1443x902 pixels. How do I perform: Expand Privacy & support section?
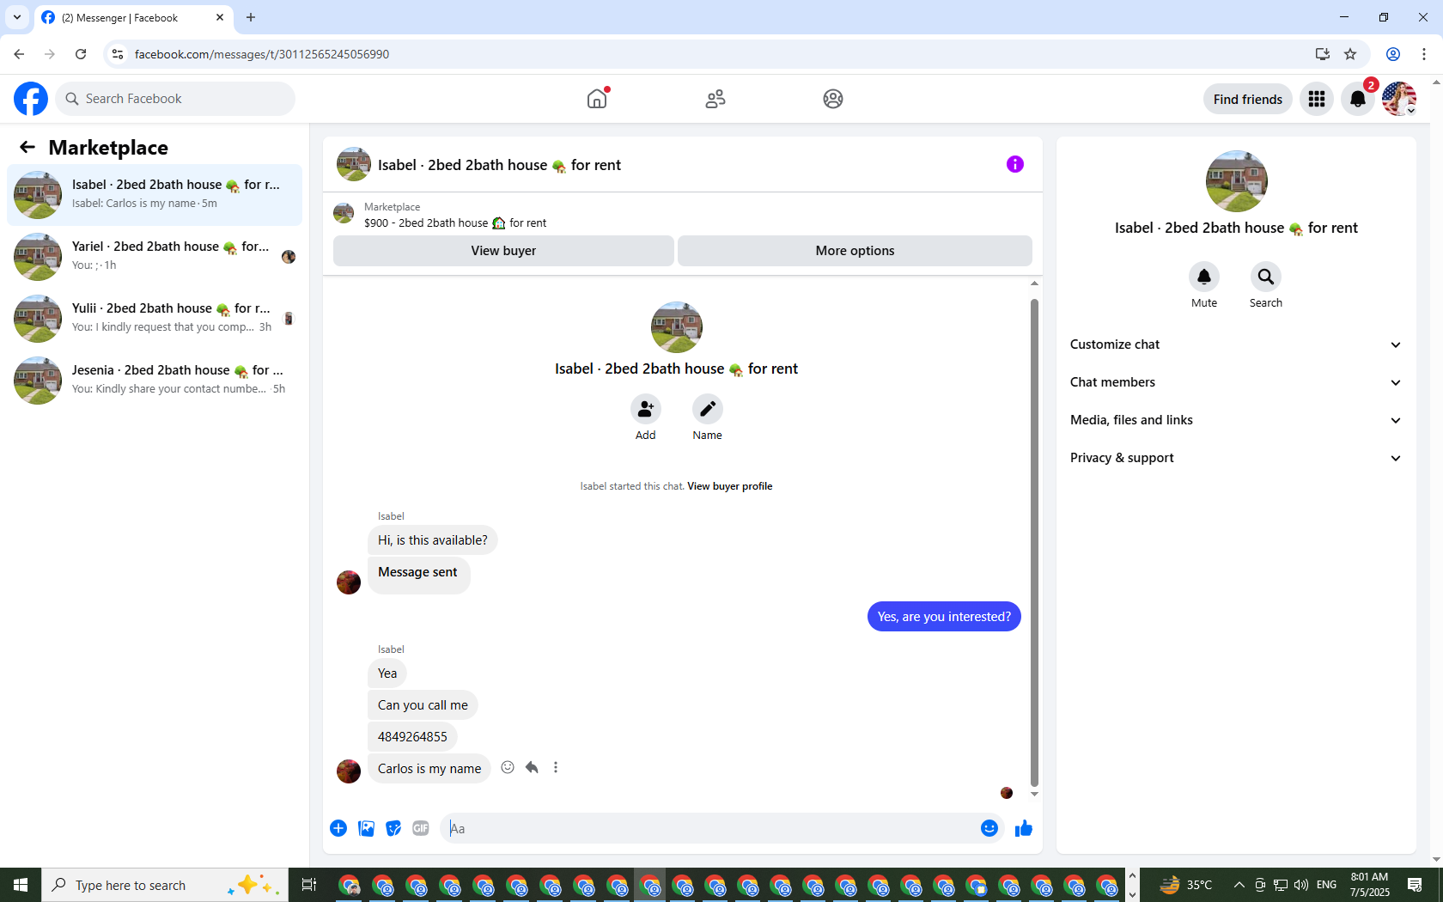(x=1236, y=458)
